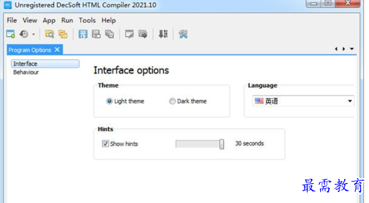Click the compile down-arrow binary icon

(163, 34)
